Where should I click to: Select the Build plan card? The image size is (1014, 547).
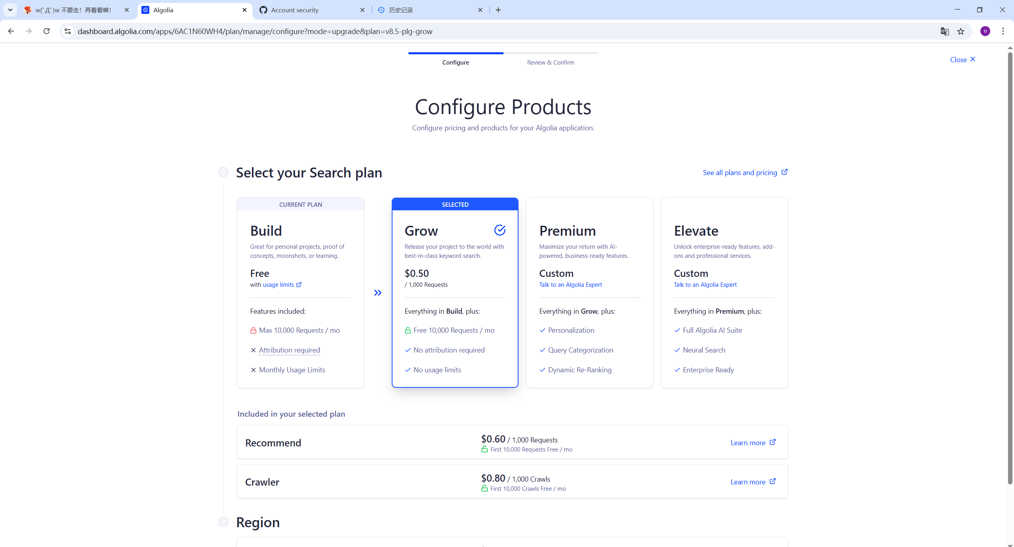[301, 293]
